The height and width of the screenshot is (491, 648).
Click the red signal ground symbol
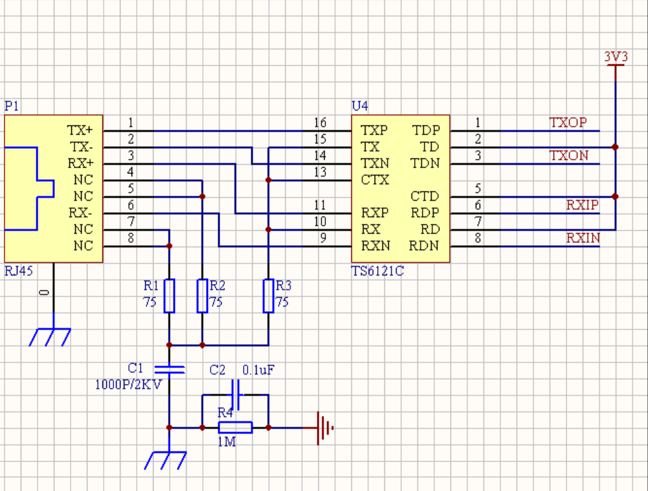click(325, 428)
